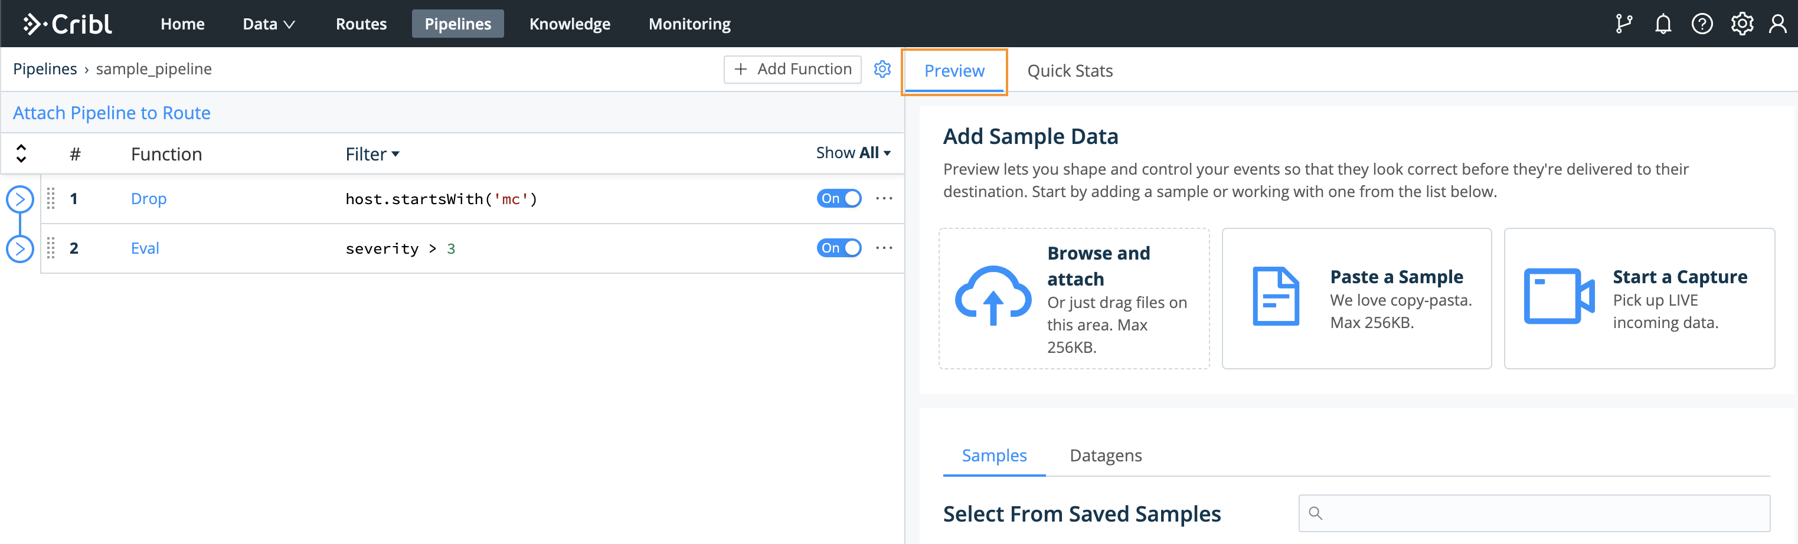Image resolution: width=1798 pixels, height=544 pixels.
Task: Click the Start a Capture camera icon
Action: point(1558,296)
